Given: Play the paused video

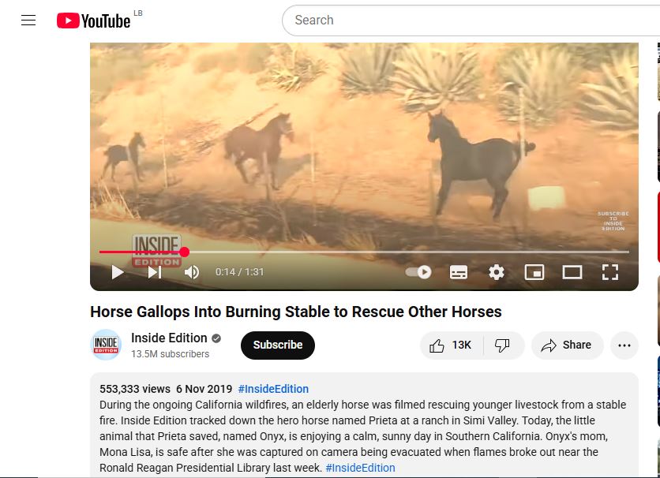Looking at the screenshot, I should point(118,272).
